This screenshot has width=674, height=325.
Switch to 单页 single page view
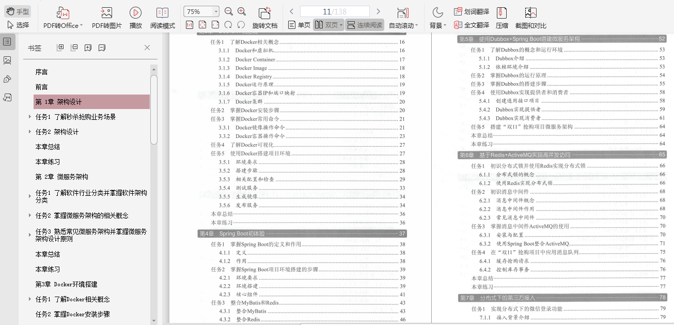(300, 25)
